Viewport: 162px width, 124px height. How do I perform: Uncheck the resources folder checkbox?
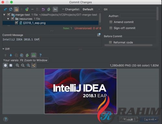pyautogui.click(x=13, y=19)
